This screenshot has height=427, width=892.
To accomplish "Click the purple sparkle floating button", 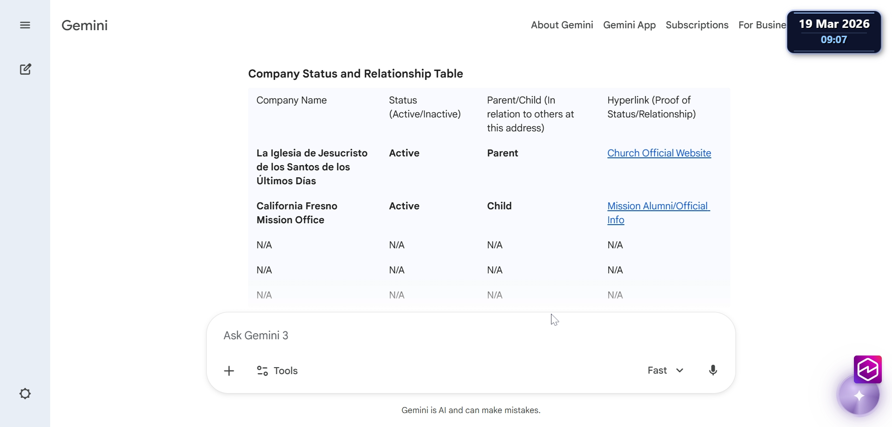I will tap(859, 396).
